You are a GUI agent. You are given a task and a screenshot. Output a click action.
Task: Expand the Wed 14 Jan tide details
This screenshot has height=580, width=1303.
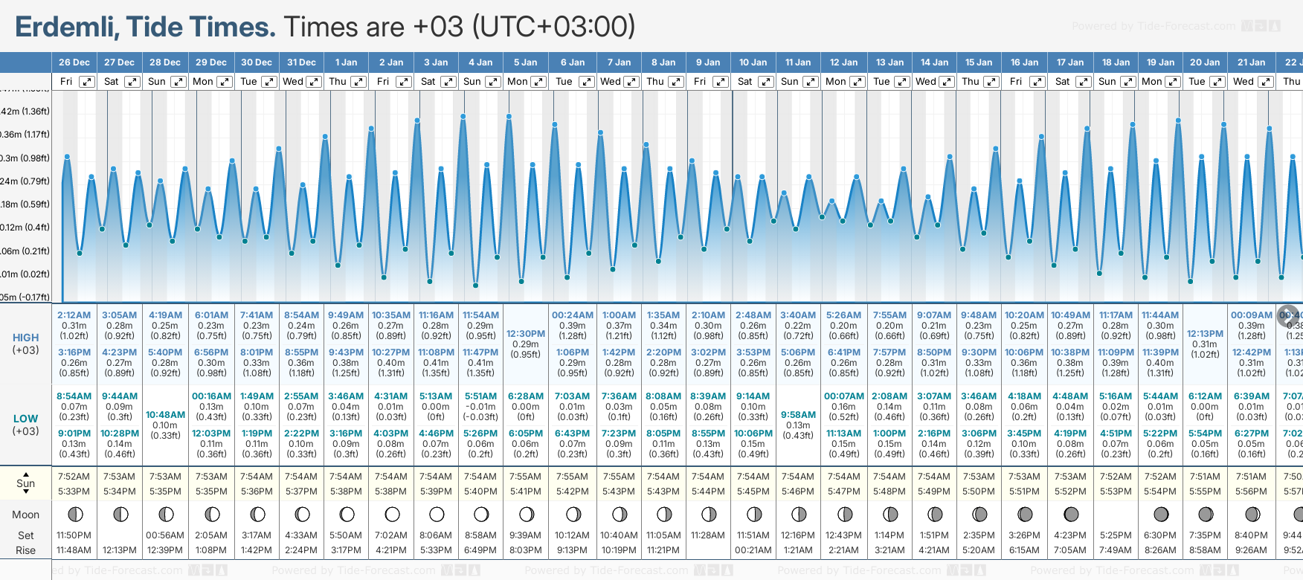point(947,82)
